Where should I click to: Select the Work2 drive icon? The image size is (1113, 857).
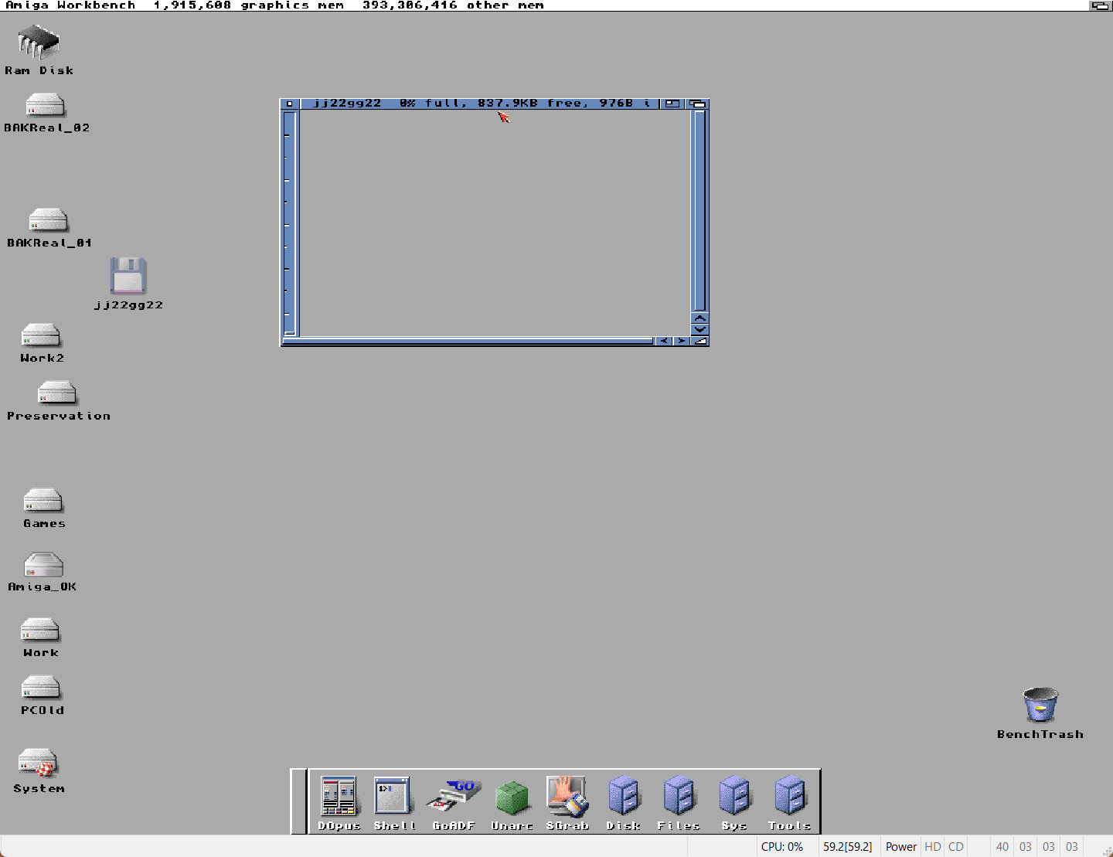click(x=41, y=335)
